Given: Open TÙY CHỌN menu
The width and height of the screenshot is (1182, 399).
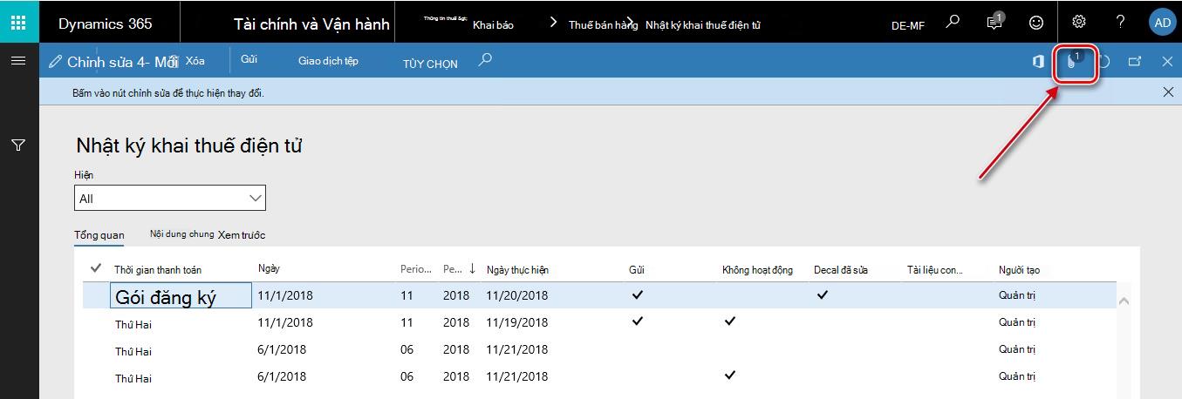Looking at the screenshot, I should [430, 64].
